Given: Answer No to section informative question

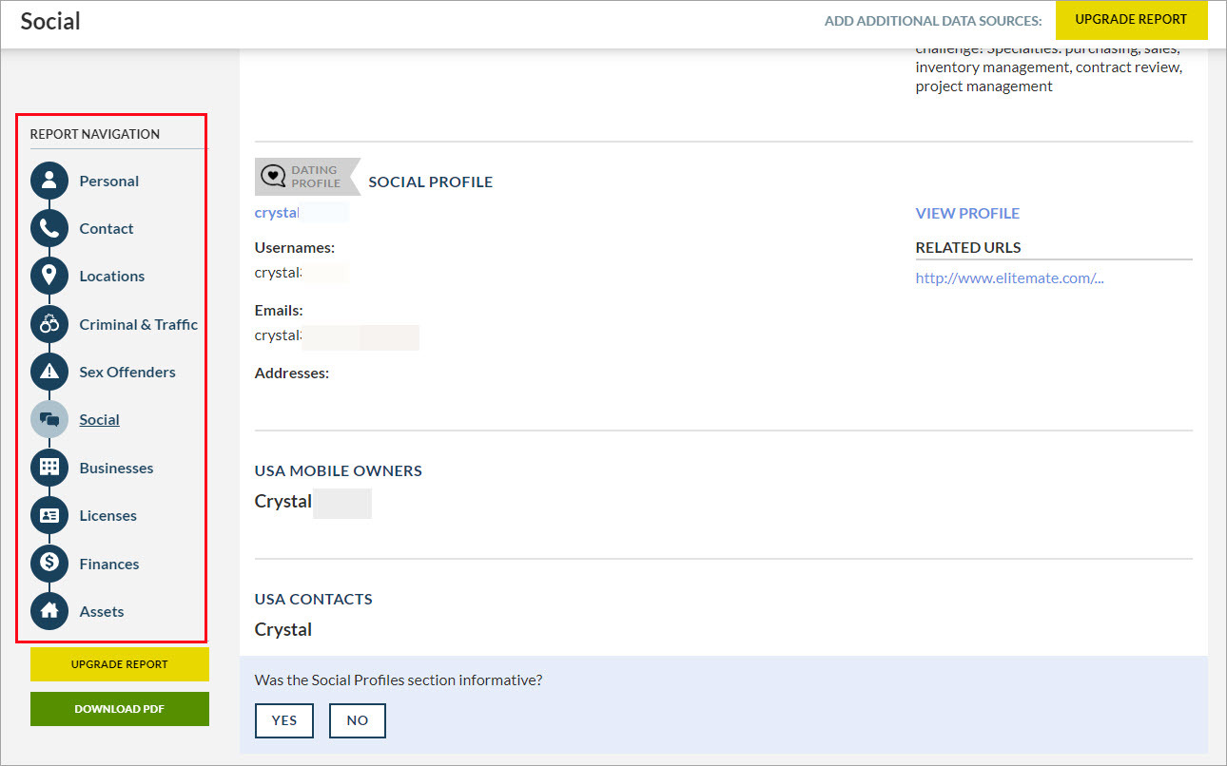Looking at the screenshot, I should (358, 720).
